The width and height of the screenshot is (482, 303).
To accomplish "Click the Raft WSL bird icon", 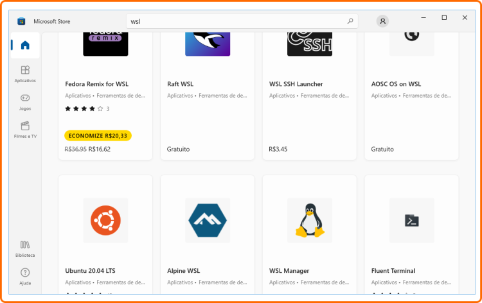I will 208,44.
